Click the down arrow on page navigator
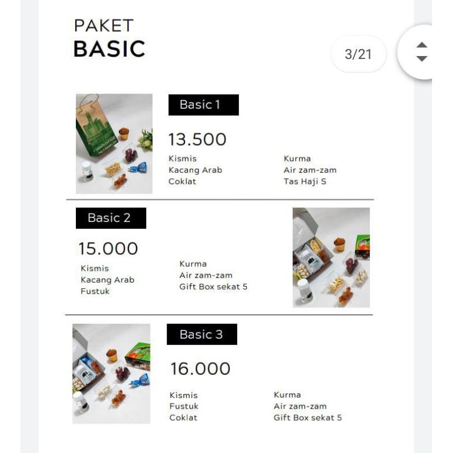Image resolution: width=453 pixels, height=453 pixels. point(421,58)
